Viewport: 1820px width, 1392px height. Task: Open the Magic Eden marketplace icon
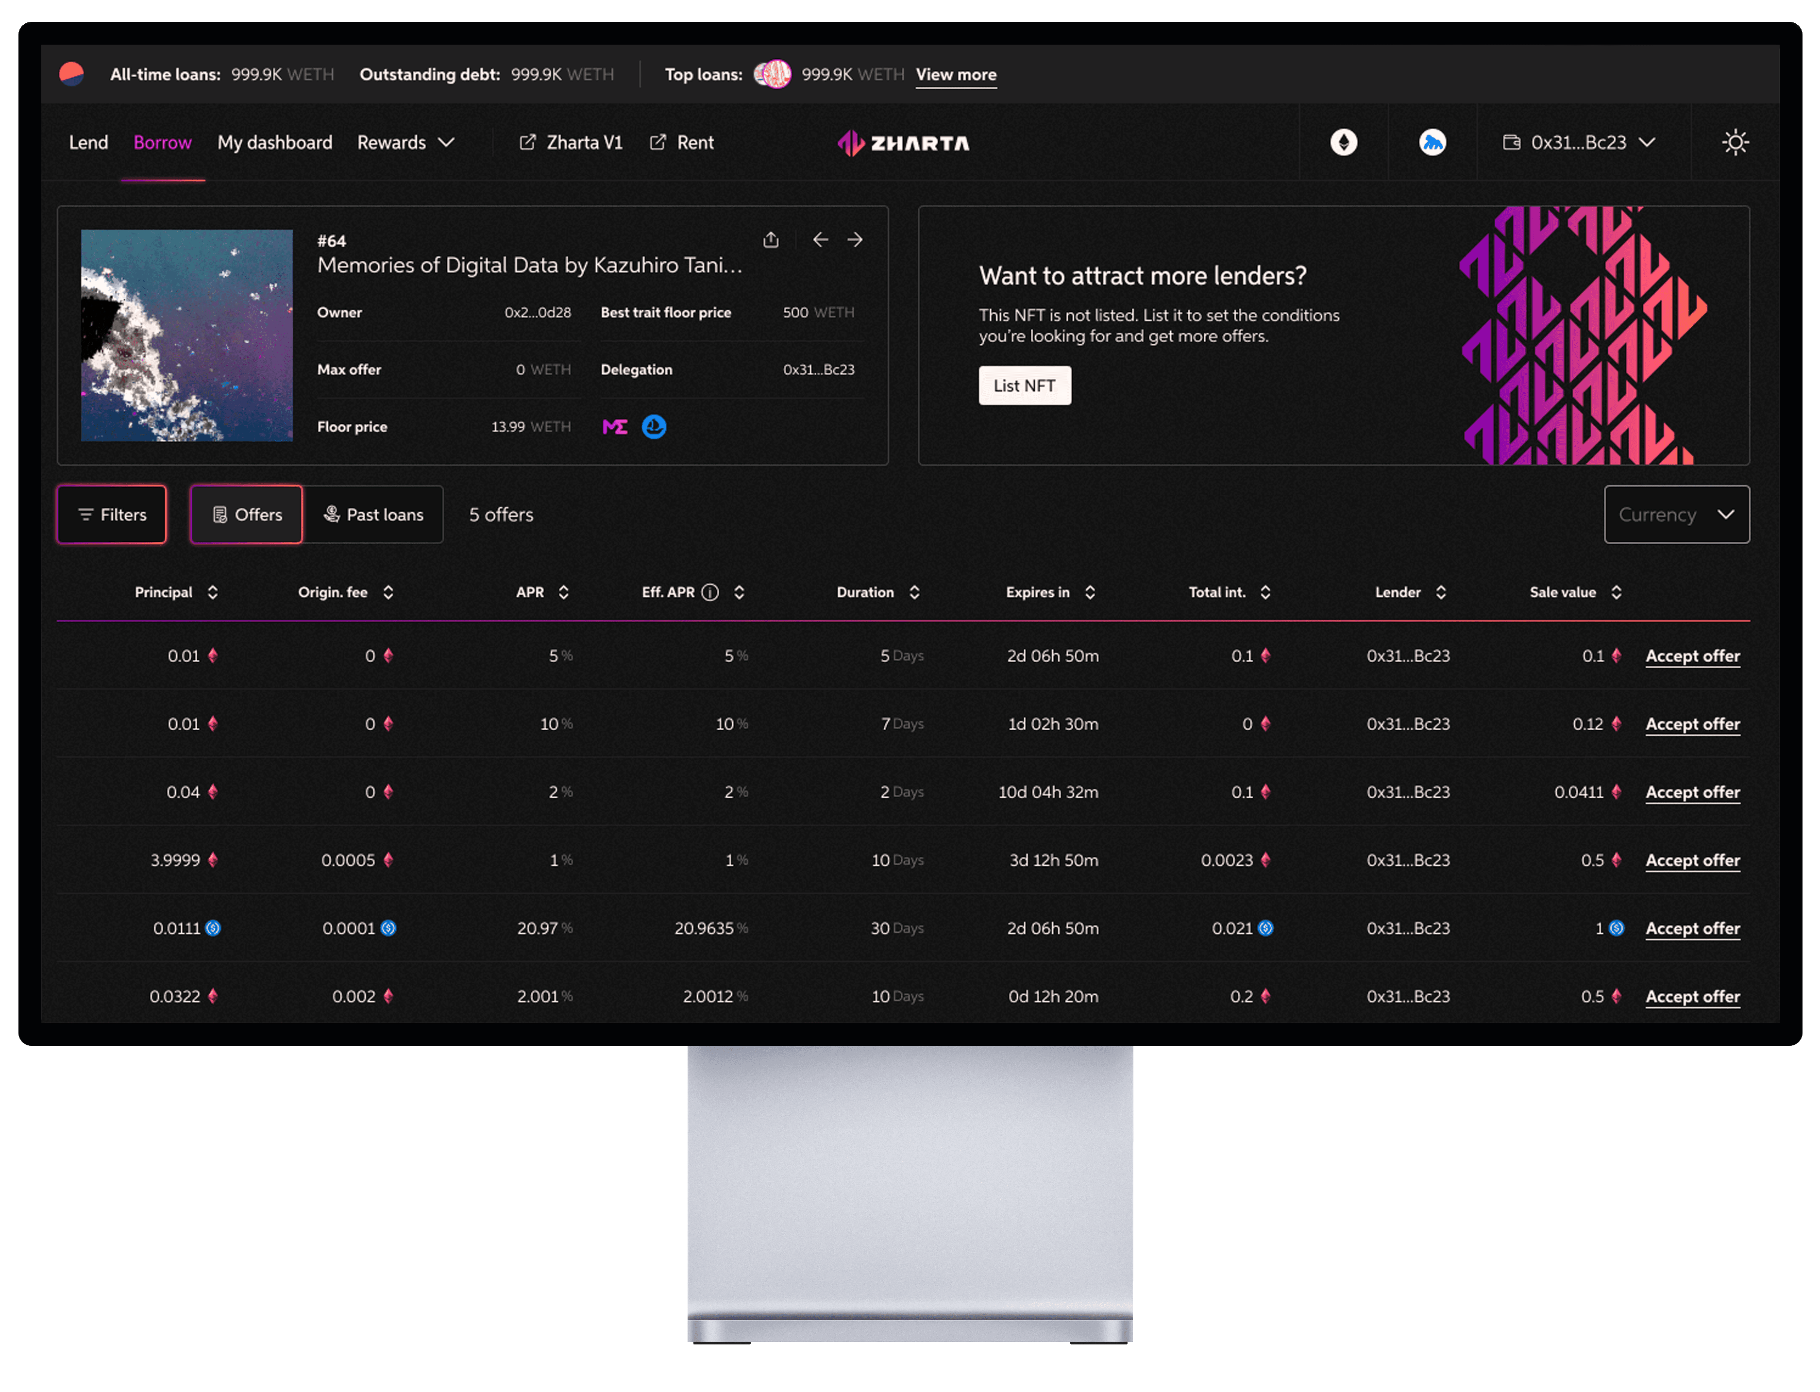615,427
